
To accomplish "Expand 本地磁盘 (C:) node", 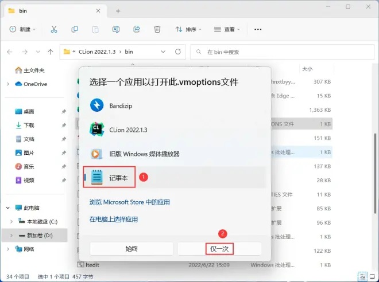I will point(11,221).
